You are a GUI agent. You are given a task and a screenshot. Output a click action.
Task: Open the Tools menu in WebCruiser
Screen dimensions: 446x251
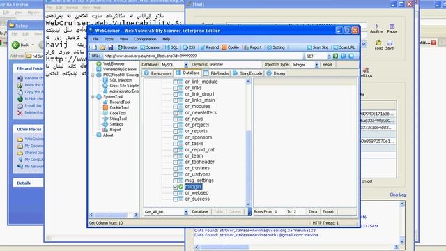pyautogui.click(x=109, y=39)
